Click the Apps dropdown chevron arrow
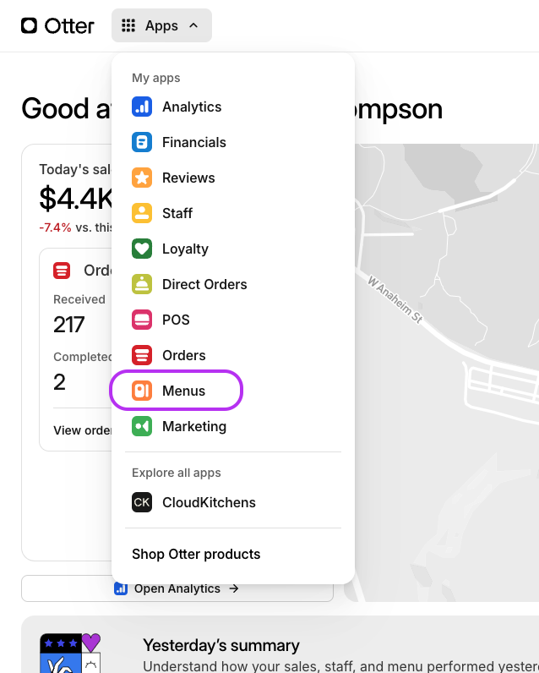This screenshot has width=539, height=673. pyautogui.click(x=193, y=25)
